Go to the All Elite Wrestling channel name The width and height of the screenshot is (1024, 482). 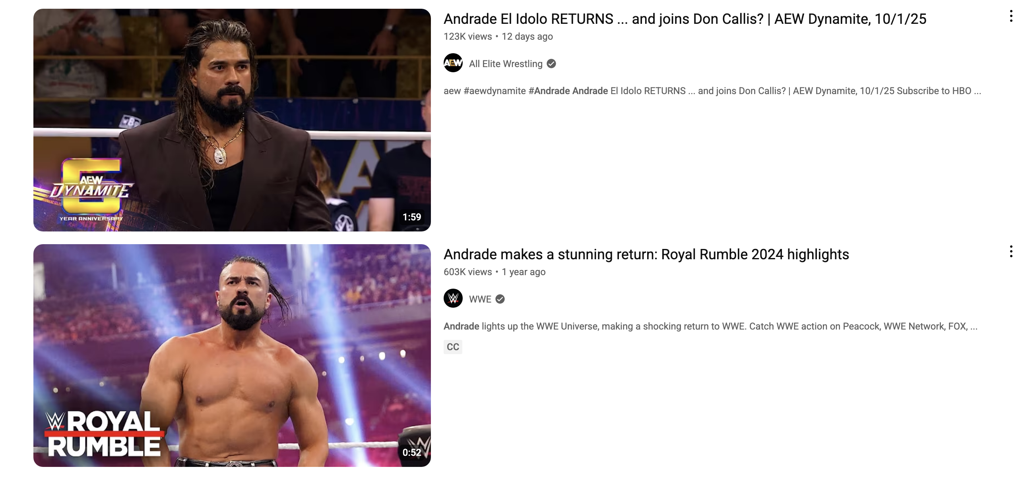coord(506,64)
